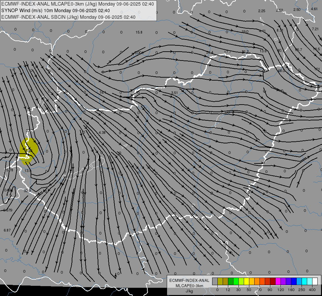Click the map value '15.8'
This screenshot has height=296, width=322.
pos(139,32)
